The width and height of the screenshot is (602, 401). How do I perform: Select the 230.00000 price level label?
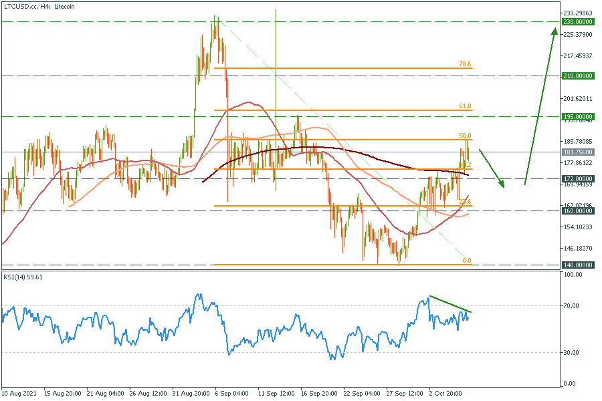coord(579,21)
